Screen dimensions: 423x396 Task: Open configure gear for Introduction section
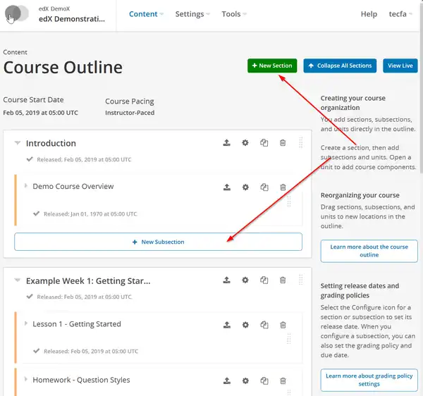pyautogui.click(x=245, y=143)
